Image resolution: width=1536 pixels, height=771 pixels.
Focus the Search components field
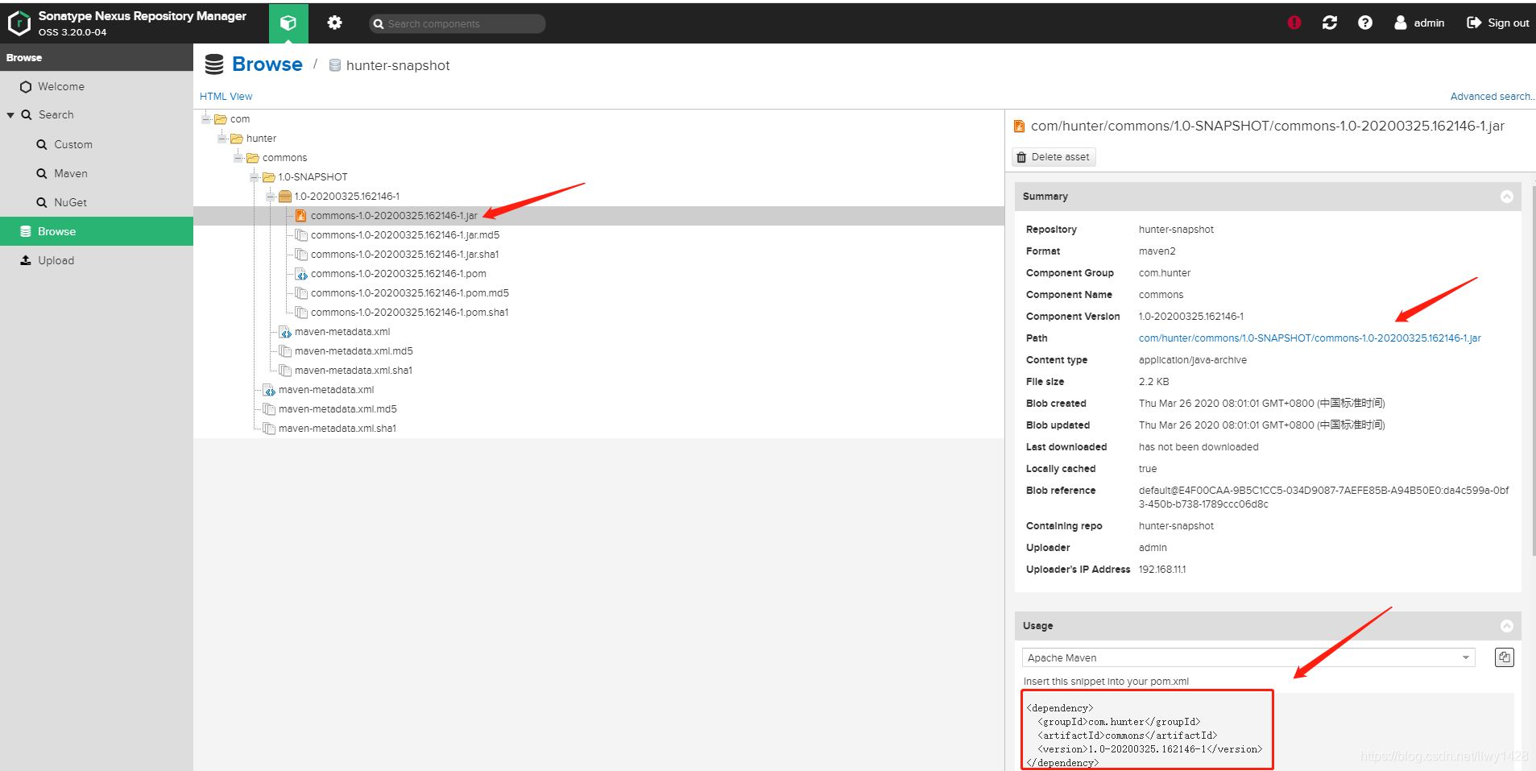tap(457, 23)
